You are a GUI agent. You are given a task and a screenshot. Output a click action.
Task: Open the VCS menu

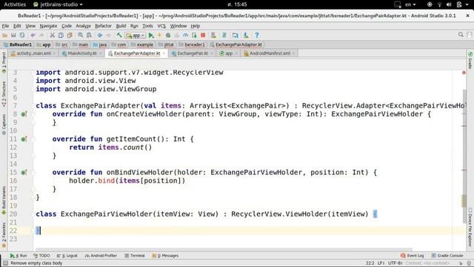click(161, 26)
